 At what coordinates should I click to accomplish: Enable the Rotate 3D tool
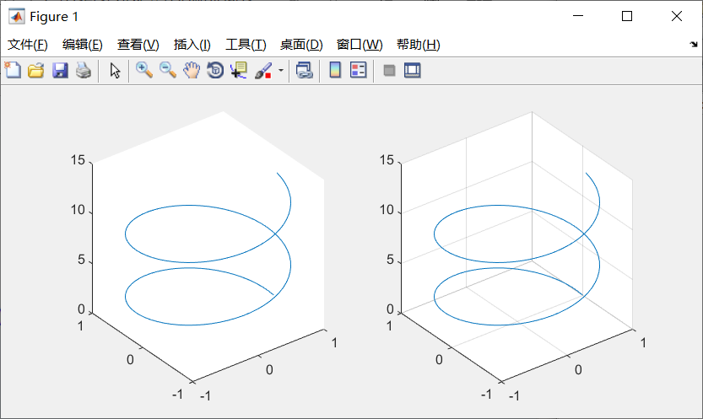215,70
